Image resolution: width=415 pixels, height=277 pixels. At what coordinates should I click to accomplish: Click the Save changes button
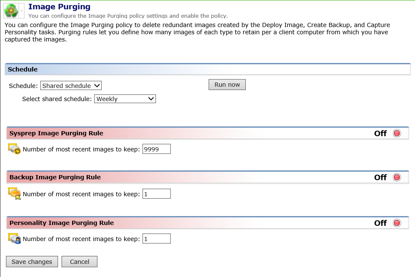[32, 262]
